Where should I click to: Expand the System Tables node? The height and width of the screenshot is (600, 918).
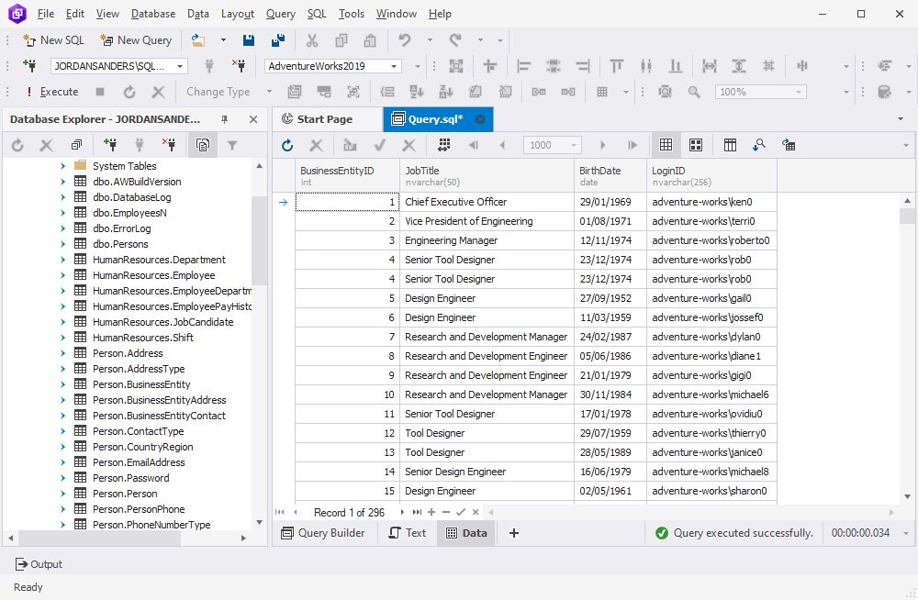[62, 166]
